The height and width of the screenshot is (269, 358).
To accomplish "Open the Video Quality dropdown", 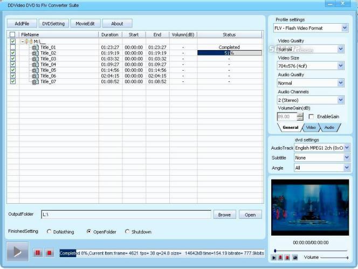I will pyautogui.click(x=341, y=49).
